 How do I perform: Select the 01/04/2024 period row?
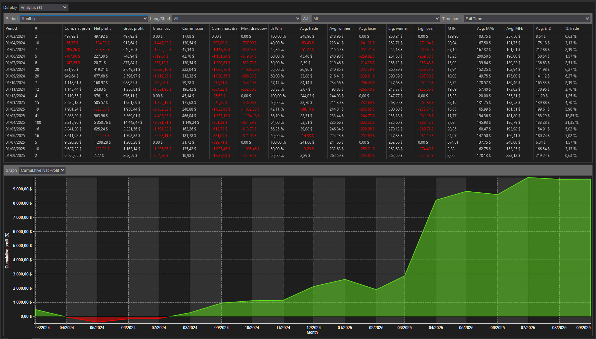tap(298, 43)
